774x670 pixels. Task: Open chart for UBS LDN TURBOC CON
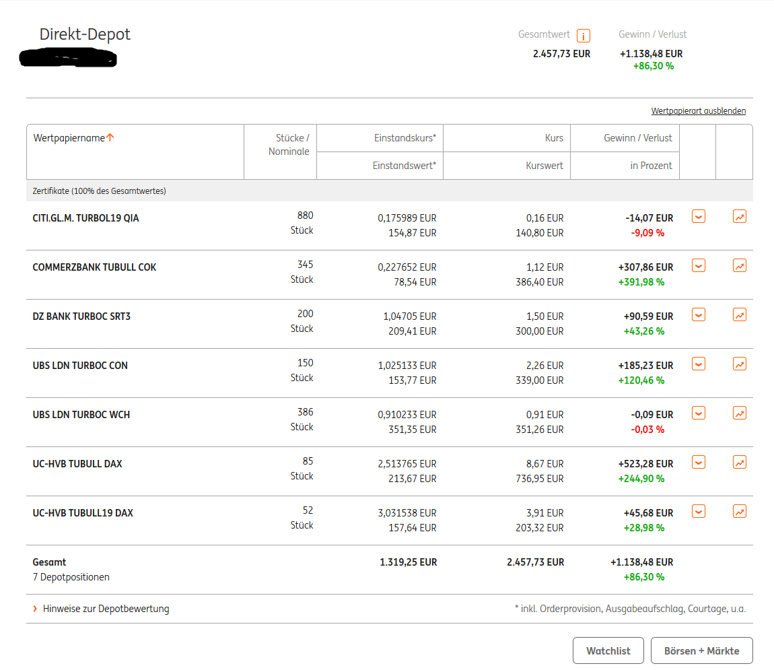pos(739,364)
